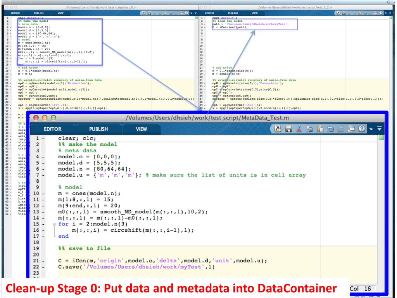Click 'circshift' line 16 in MetaData_Test
The height and width of the screenshot is (298, 397).
point(133,230)
